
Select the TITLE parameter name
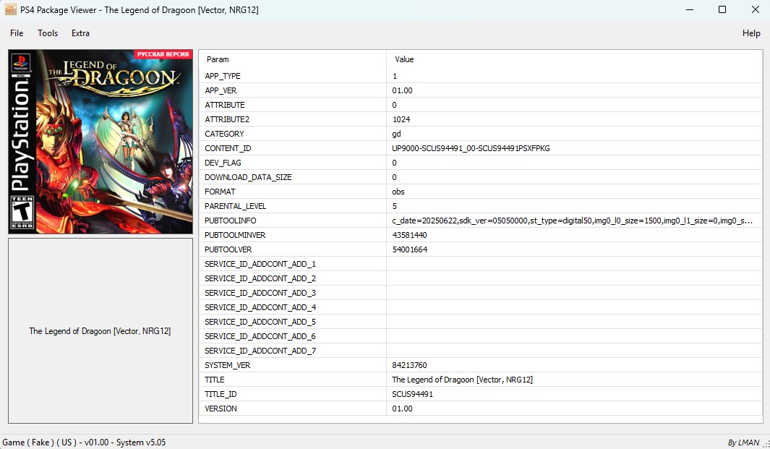pyautogui.click(x=215, y=380)
